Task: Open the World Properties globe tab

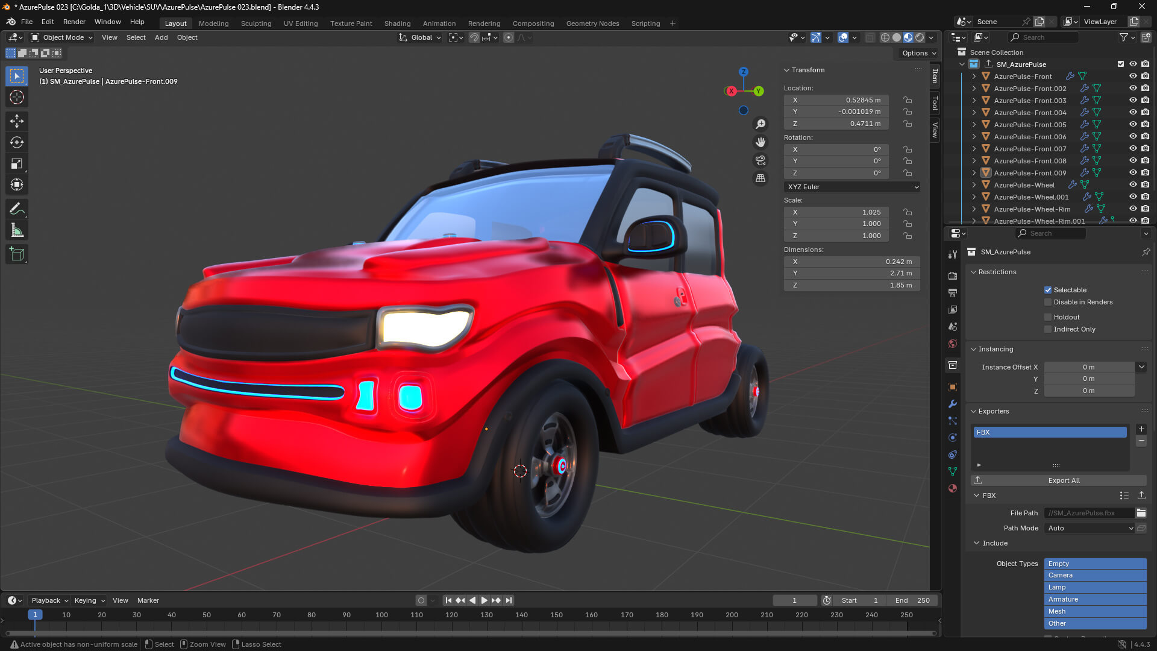Action: (x=953, y=343)
